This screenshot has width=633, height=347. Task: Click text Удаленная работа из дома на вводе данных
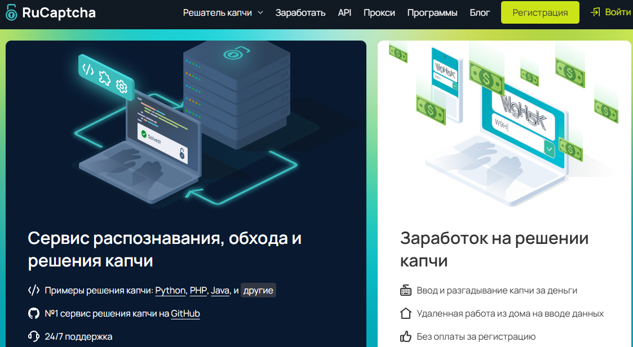[x=510, y=314]
